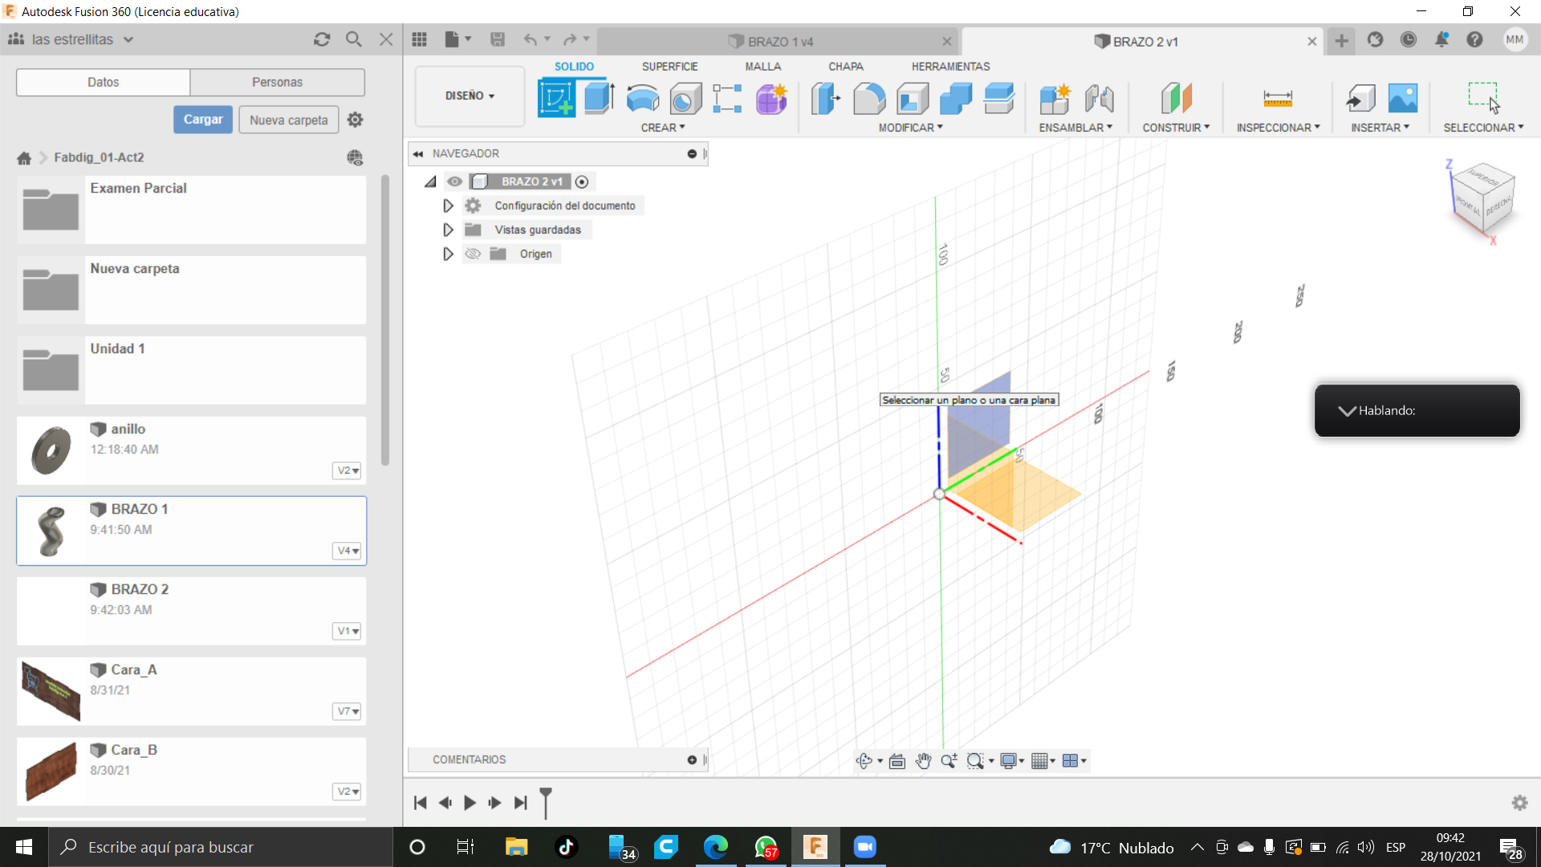Switch to the BRAZO 1 v4 document tab
This screenshot has height=867, width=1541.
pos(770,42)
